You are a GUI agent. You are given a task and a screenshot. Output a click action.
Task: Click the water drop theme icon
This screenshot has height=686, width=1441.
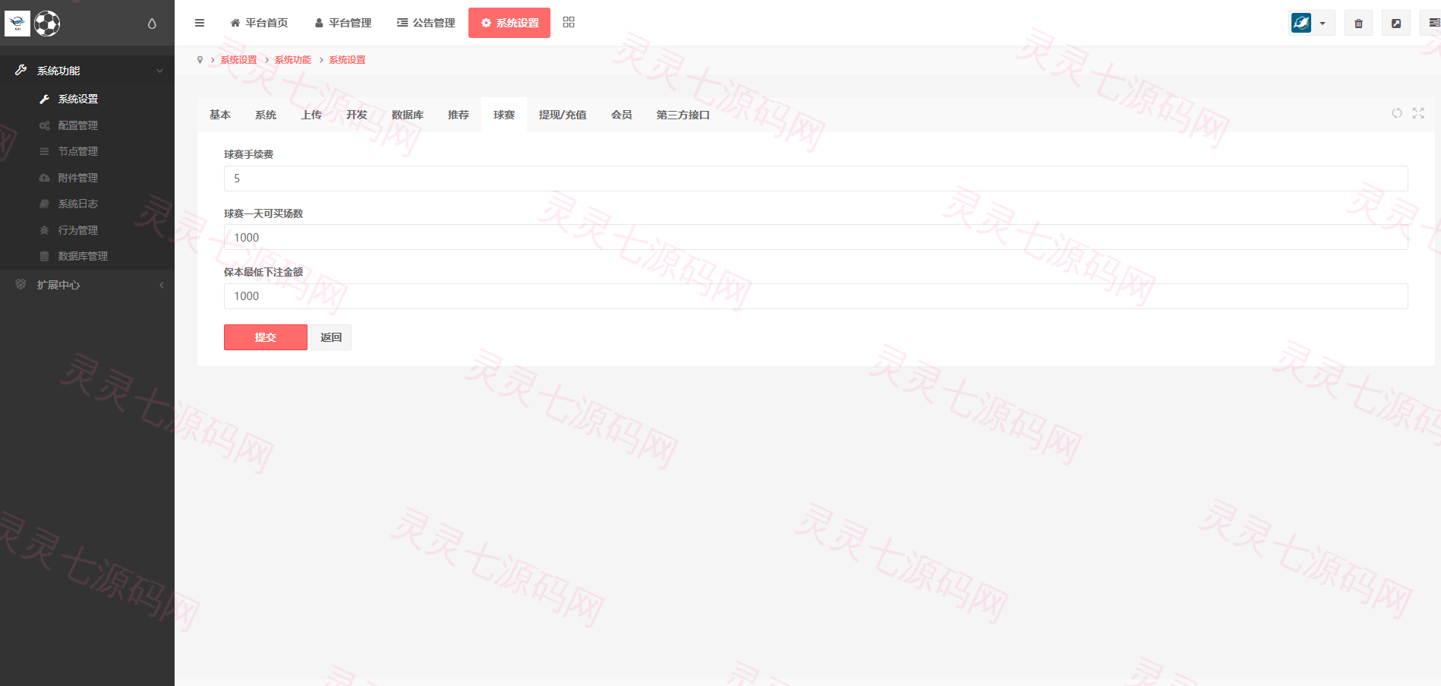(x=152, y=24)
